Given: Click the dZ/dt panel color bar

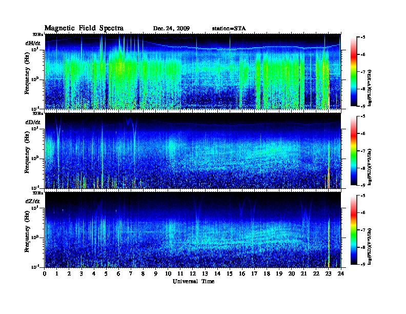Looking at the screenshot, I should (x=353, y=230).
